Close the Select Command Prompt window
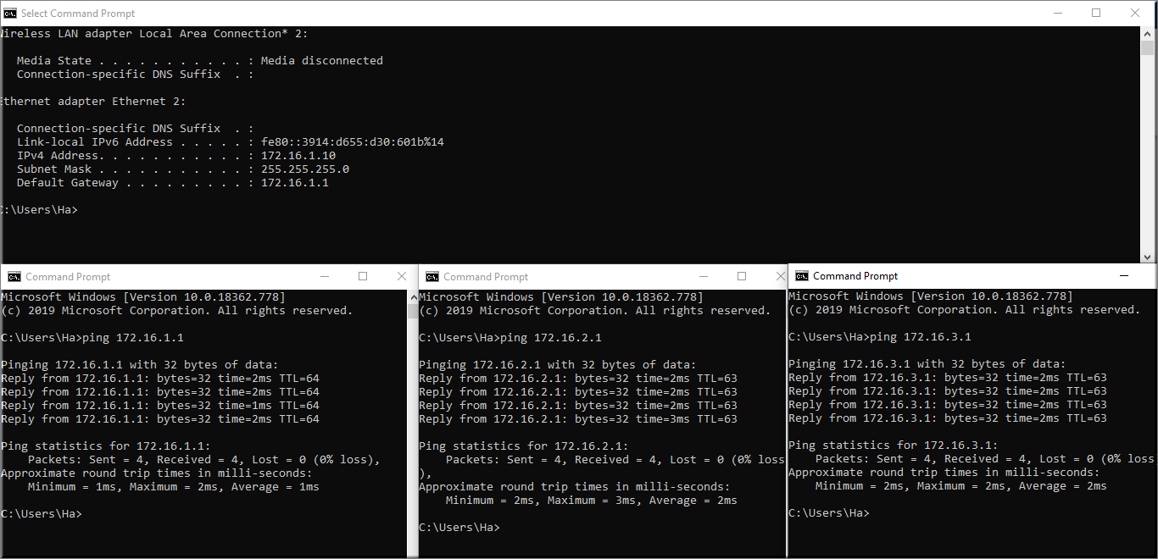Viewport: 1158px width, 559px height. click(1135, 14)
